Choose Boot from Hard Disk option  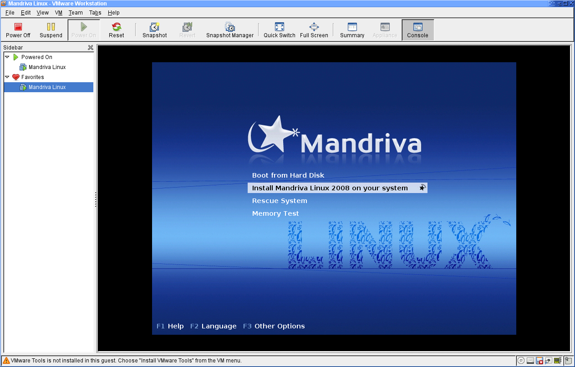point(288,175)
